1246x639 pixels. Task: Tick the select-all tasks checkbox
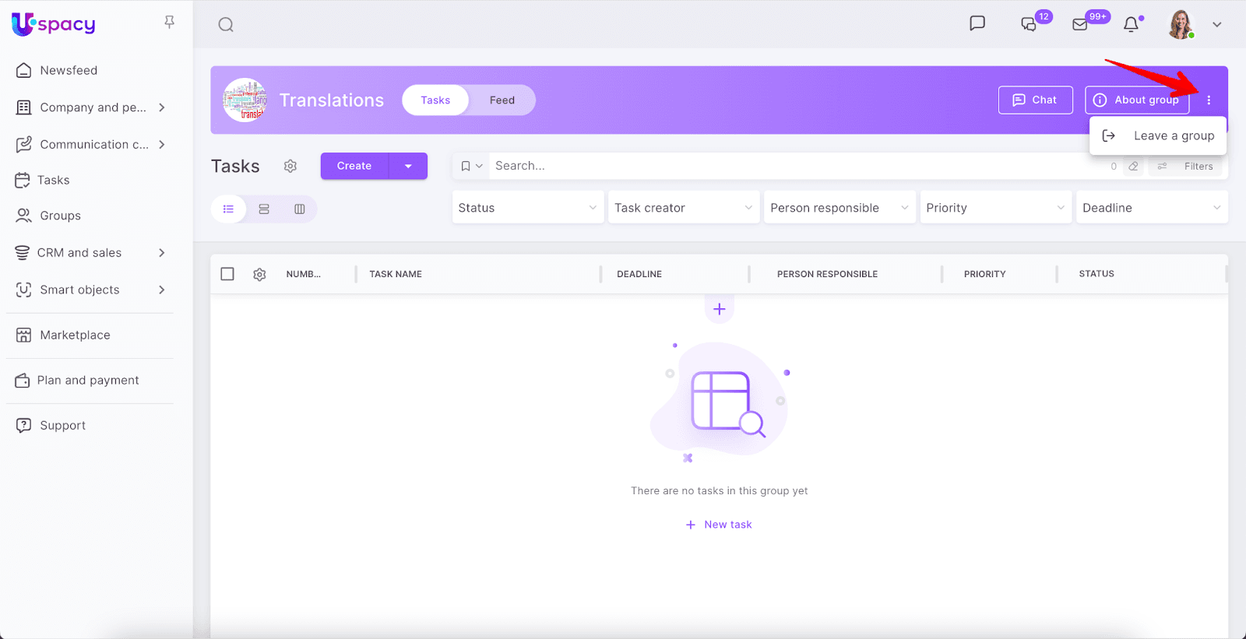pyautogui.click(x=227, y=274)
